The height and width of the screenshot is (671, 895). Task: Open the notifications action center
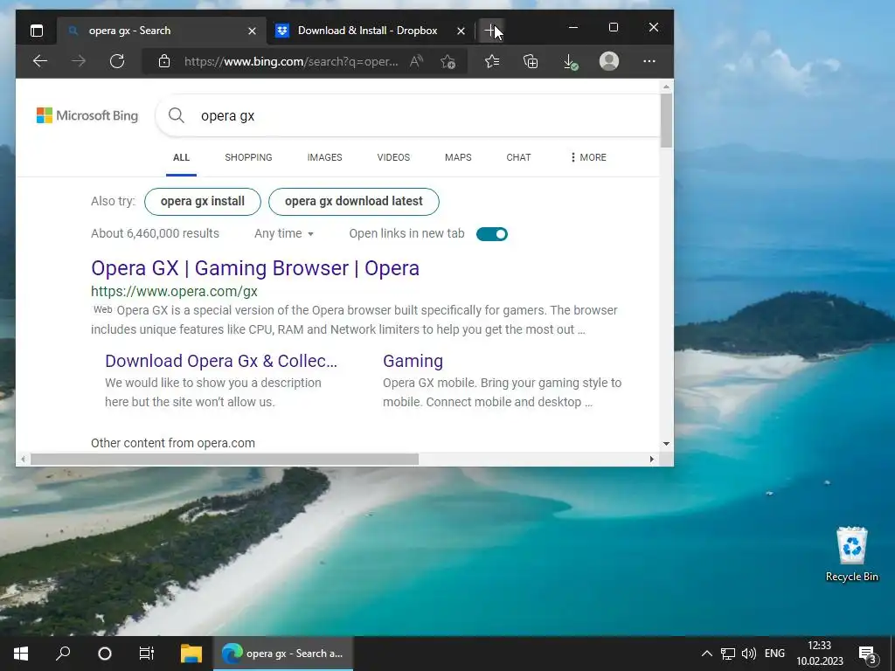pyautogui.click(x=868, y=654)
